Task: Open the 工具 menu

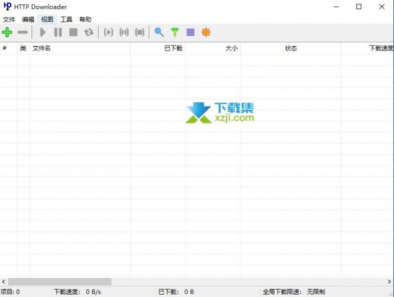Action: coord(66,19)
